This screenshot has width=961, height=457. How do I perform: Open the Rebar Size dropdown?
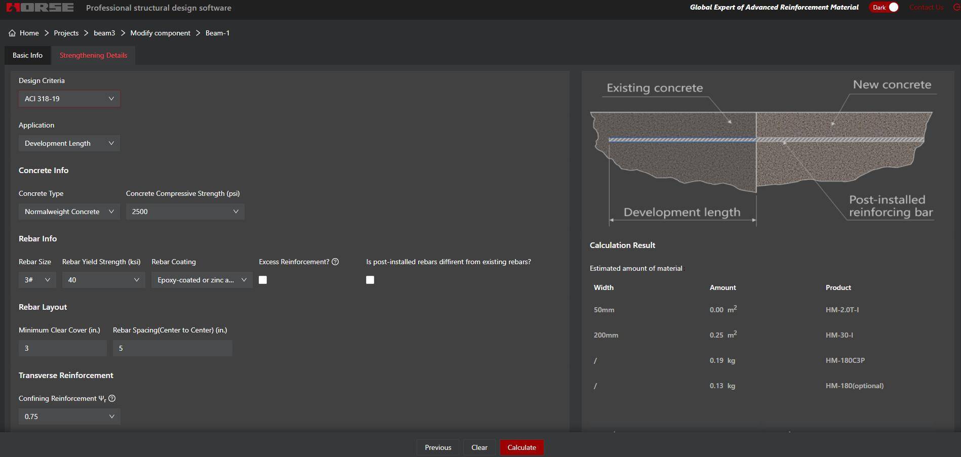coord(37,280)
